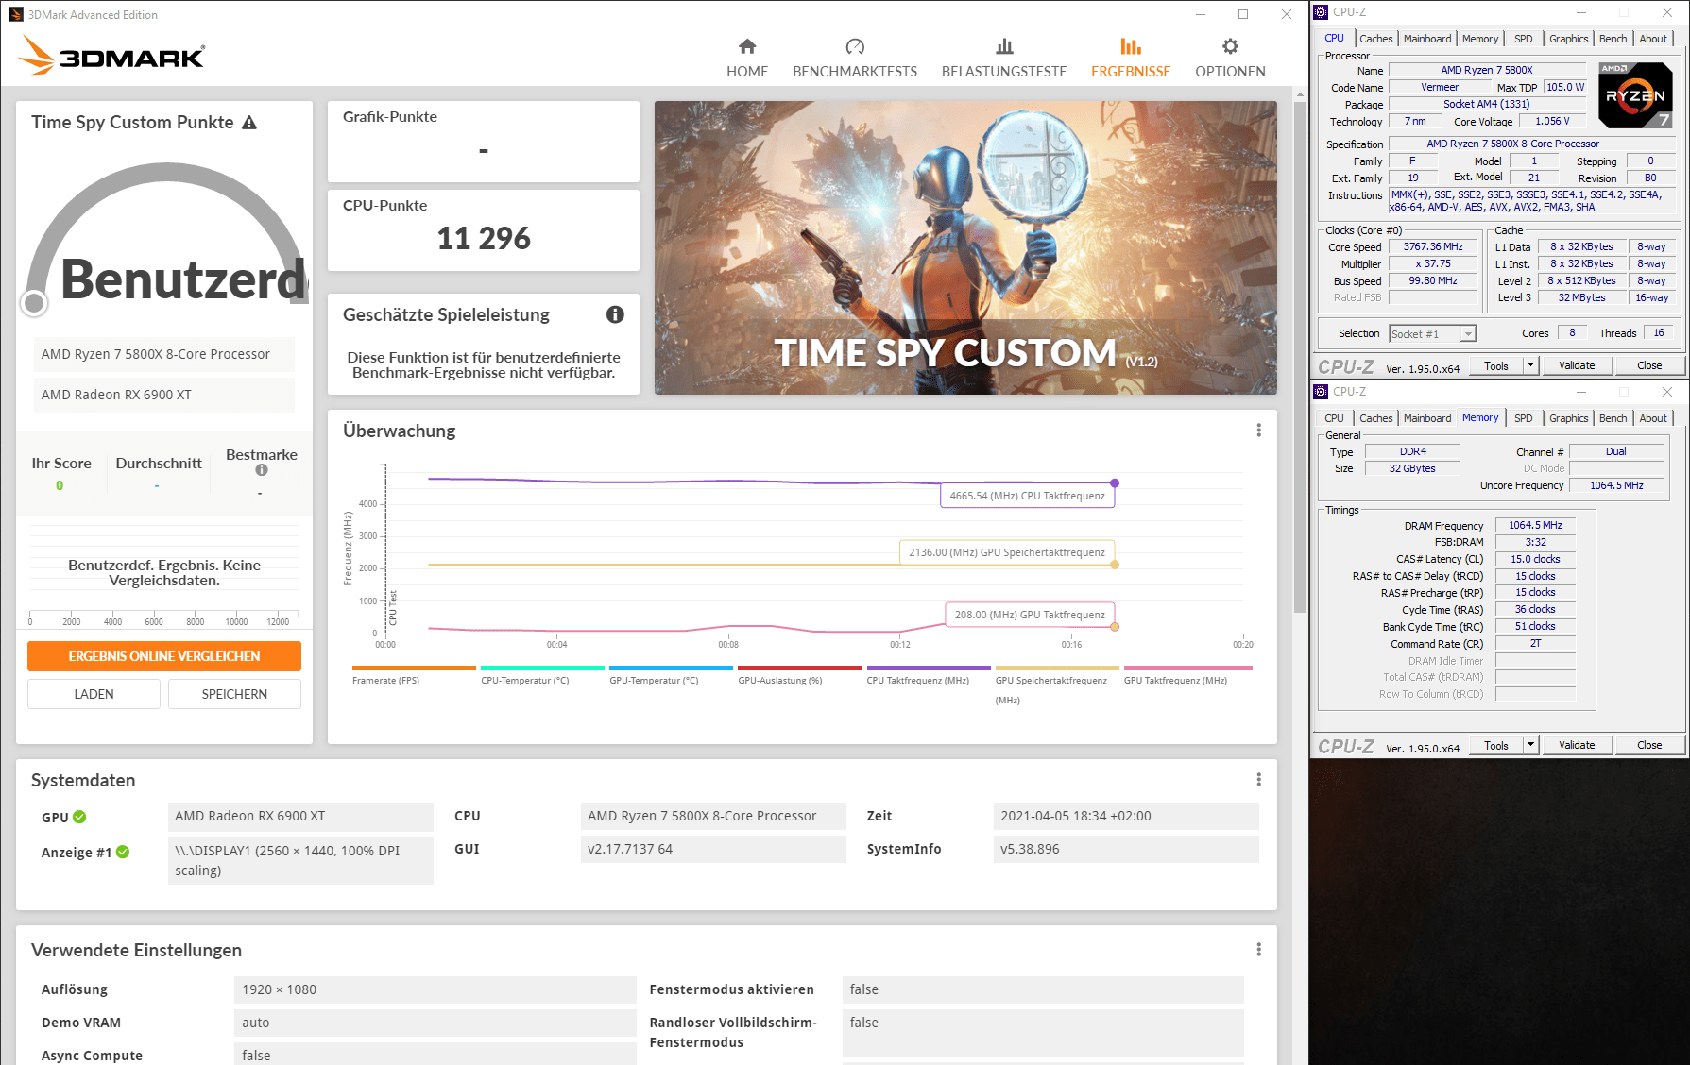Click the SPEICHERN button

(x=234, y=694)
